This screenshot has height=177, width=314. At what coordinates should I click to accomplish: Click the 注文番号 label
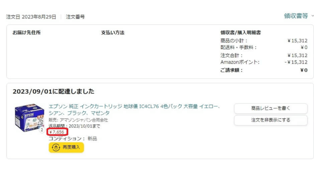75,17
